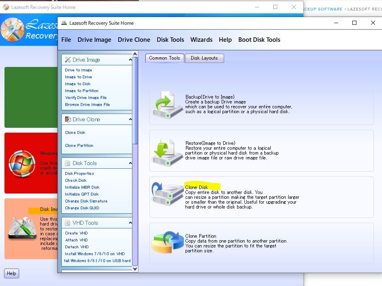Open the Drive Clone menu
The width and height of the screenshot is (382, 286).
[134, 40]
